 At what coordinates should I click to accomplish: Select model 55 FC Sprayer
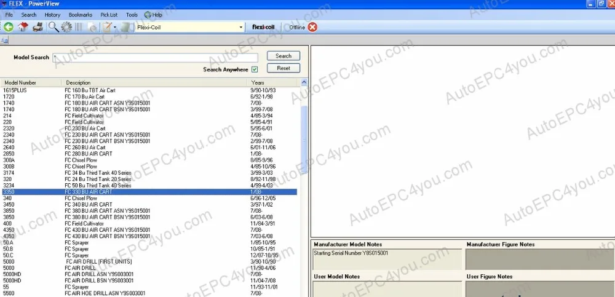pyautogui.click(x=149, y=287)
